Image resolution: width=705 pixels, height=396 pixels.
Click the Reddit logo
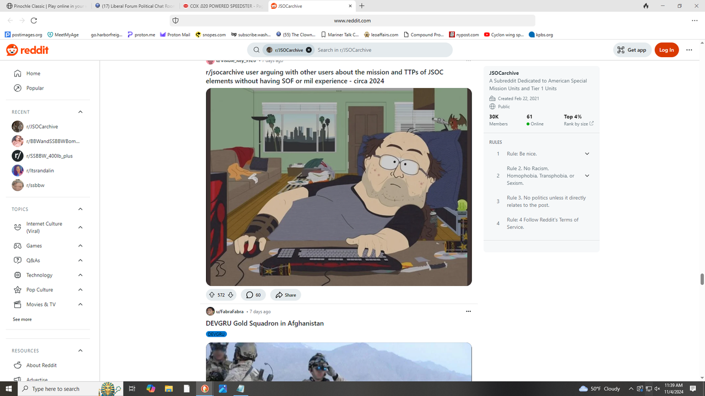28,50
